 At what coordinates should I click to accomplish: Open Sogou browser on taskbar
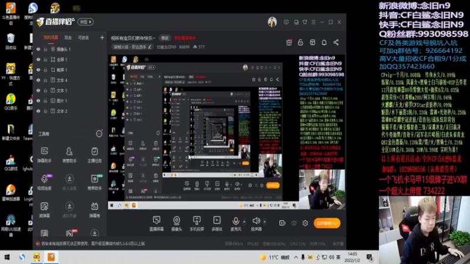(22, 257)
